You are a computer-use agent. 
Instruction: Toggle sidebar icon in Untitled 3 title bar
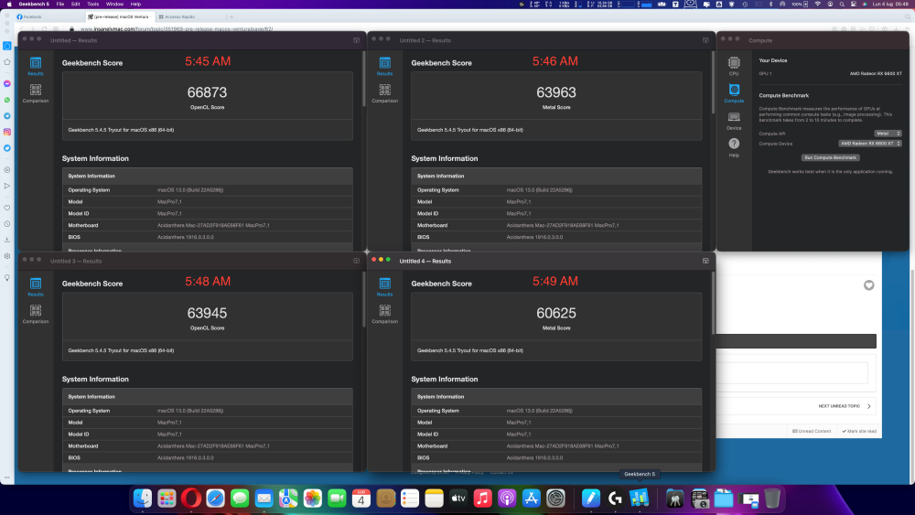[356, 261]
